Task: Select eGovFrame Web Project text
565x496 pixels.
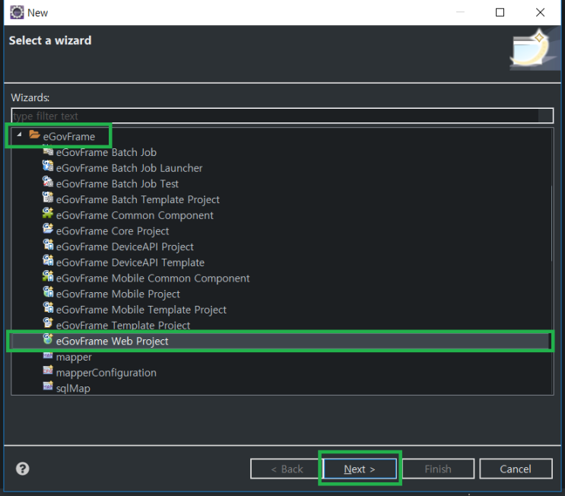Action: click(113, 342)
